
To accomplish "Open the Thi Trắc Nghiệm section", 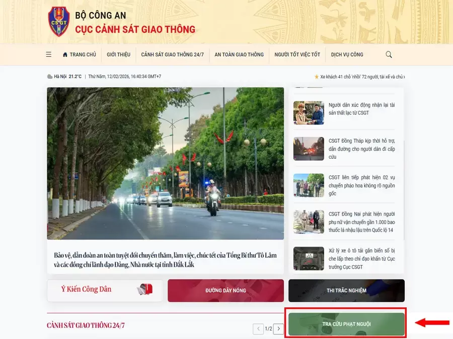I will (346, 290).
